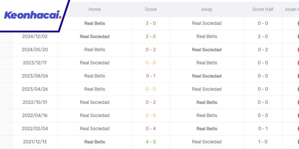Click half score 0 - 2 on 2024/05/20
299x149 pixels.
(263, 50)
